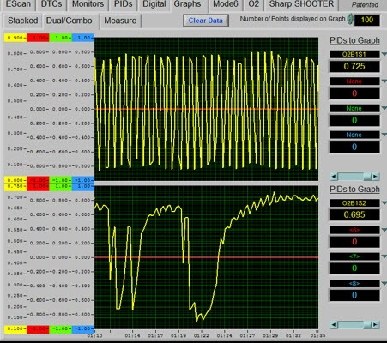Click the 01:14 time axis label

(x=132, y=335)
